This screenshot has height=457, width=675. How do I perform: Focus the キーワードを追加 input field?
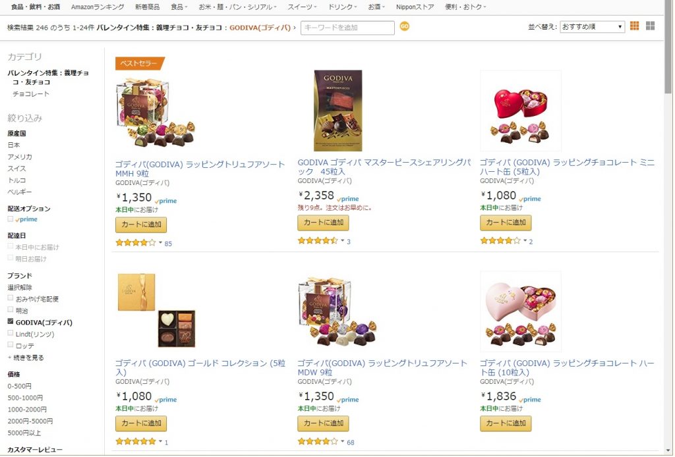347,28
